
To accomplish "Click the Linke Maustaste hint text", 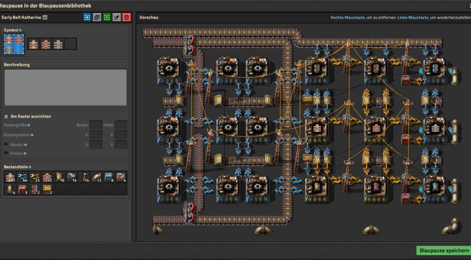I will pyautogui.click(x=413, y=17).
